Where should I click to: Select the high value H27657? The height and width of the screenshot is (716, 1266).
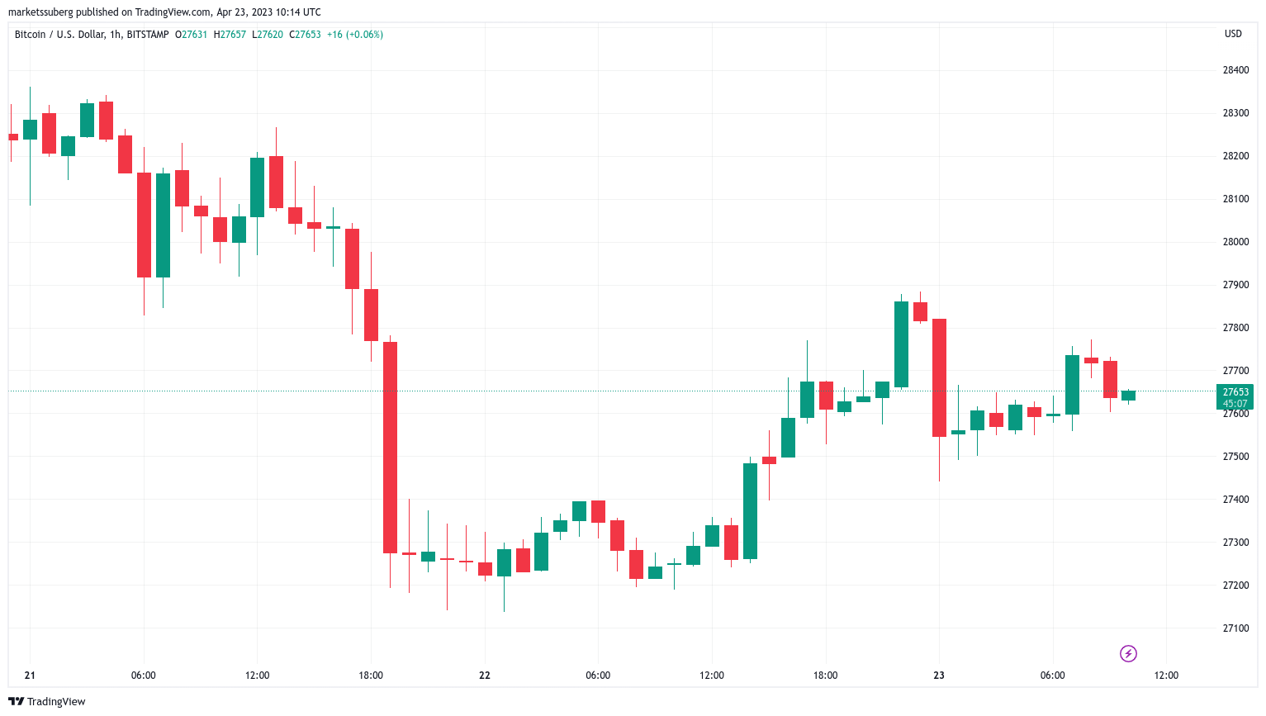(x=230, y=35)
